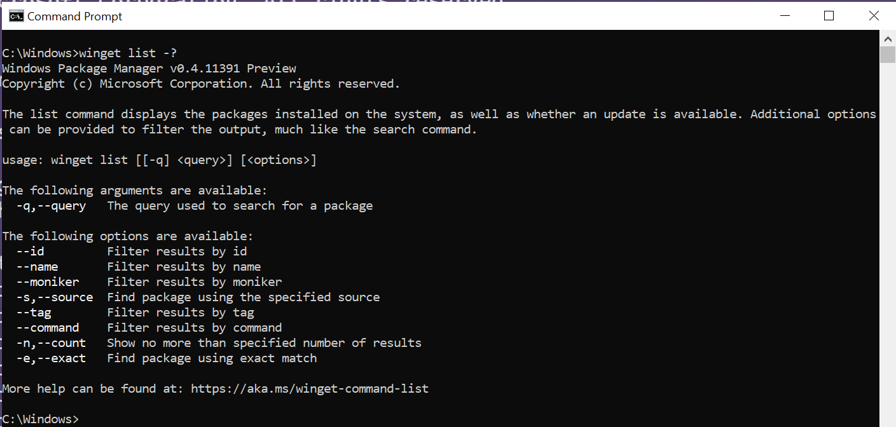This screenshot has height=427, width=896.
Task: Click the C:\Windows> prompt at the bottom
Action: click(x=41, y=419)
